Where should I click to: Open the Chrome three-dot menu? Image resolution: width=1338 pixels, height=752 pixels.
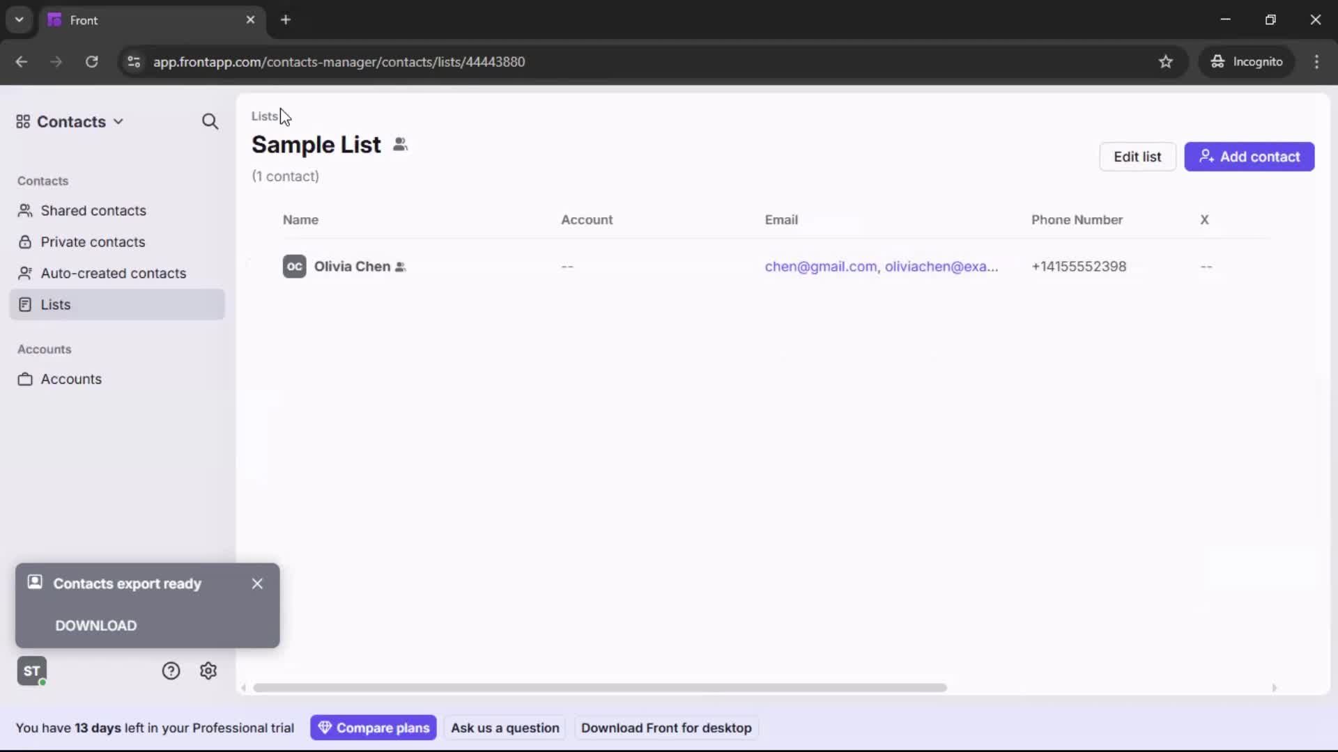tap(1317, 62)
